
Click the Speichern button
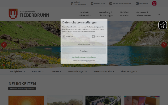pyautogui.click(x=84, y=51)
